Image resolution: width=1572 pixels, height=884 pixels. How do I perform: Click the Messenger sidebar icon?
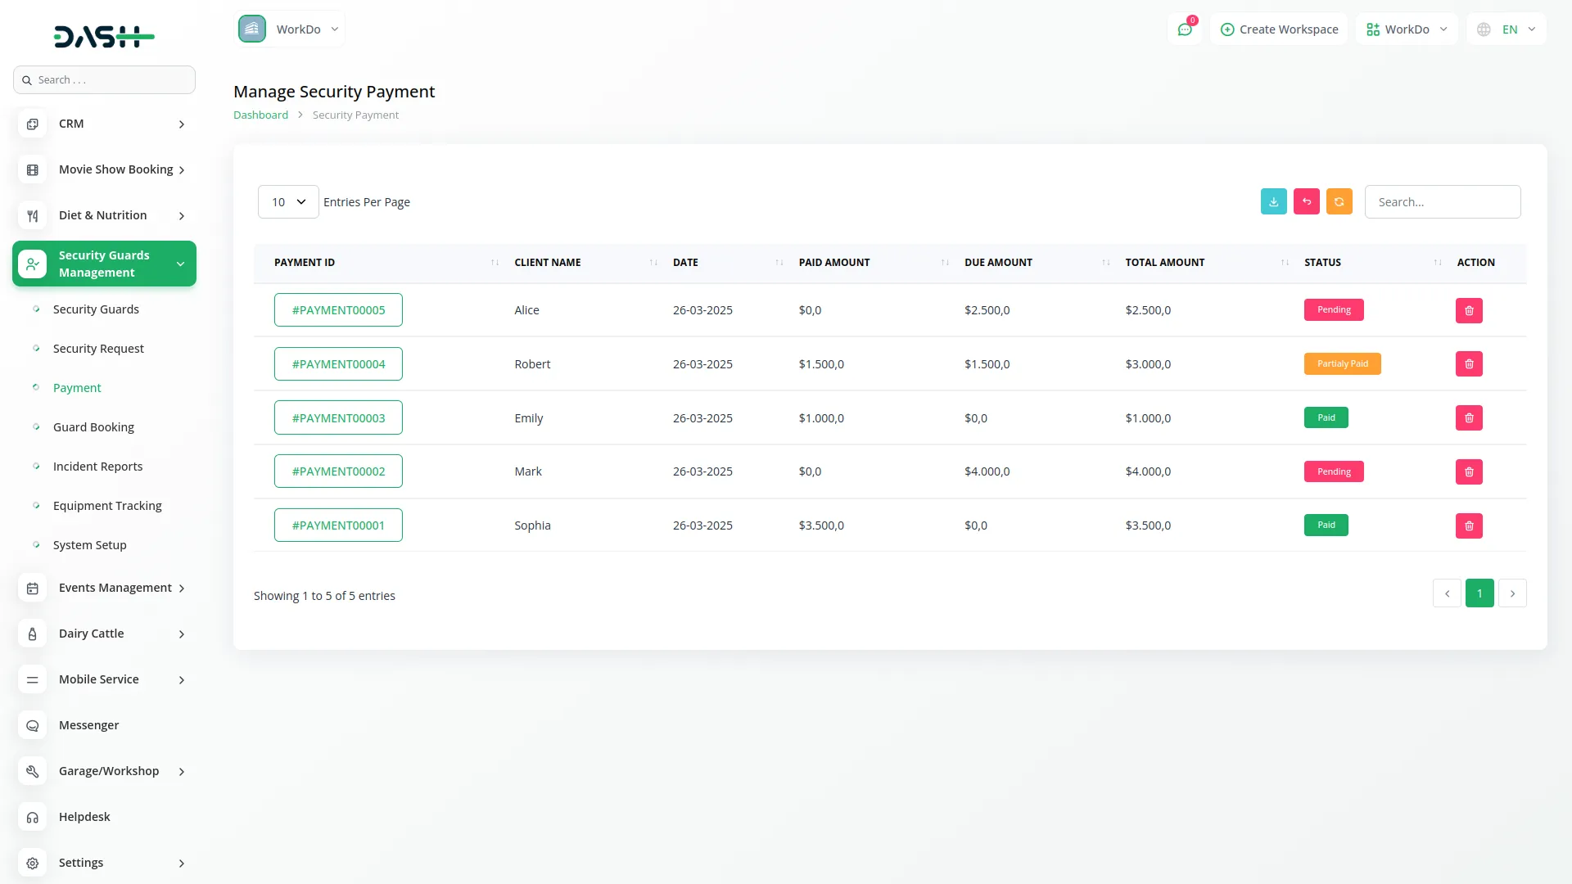33,725
